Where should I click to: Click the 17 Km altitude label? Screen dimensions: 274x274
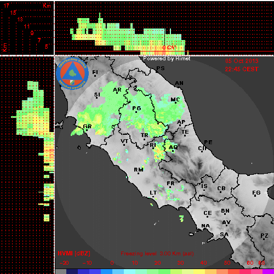(7, 5)
